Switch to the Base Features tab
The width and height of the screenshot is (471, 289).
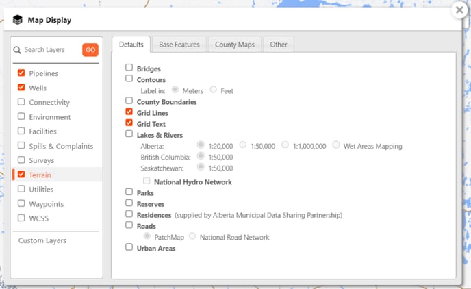click(x=179, y=45)
